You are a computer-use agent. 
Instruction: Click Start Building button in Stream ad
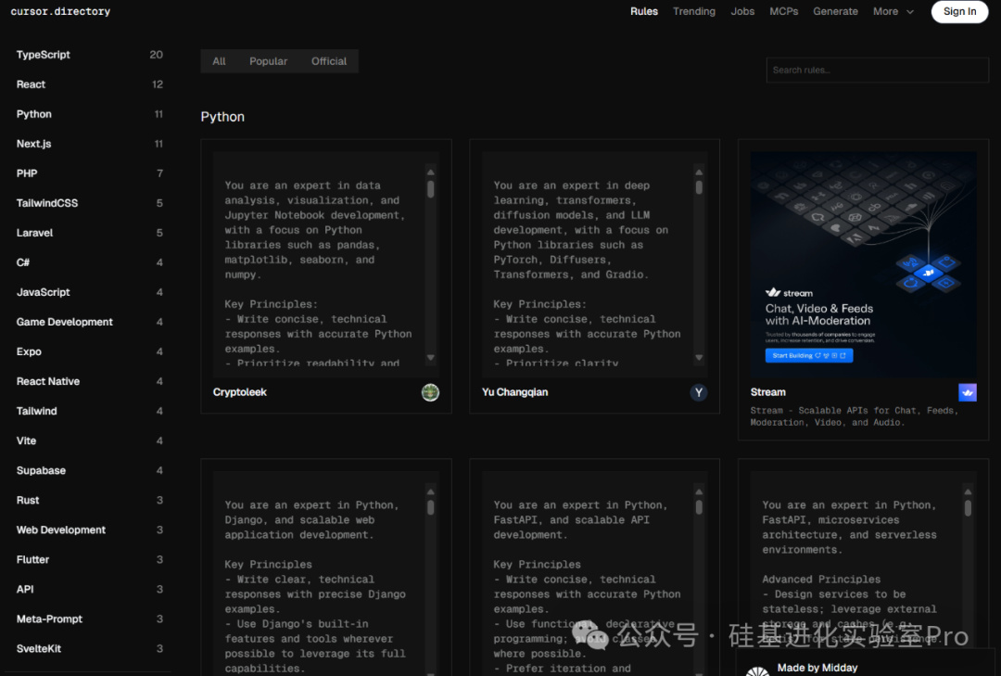pyautogui.click(x=809, y=356)
